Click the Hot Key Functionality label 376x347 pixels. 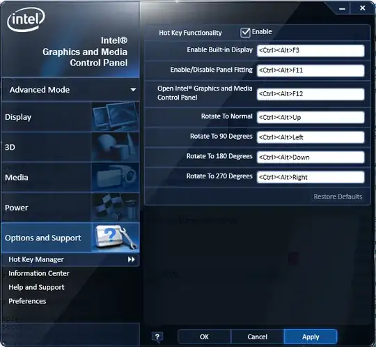point(190,33)
